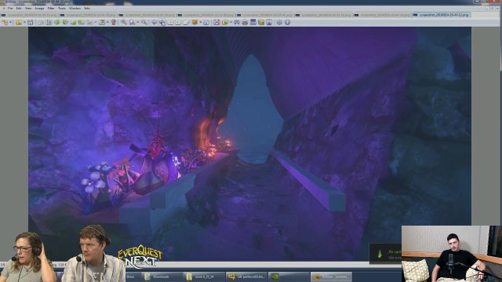Open the View menu

(x=28, y=8)
